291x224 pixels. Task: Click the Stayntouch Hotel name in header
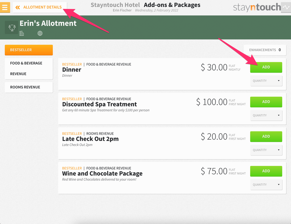click(115, 5)
